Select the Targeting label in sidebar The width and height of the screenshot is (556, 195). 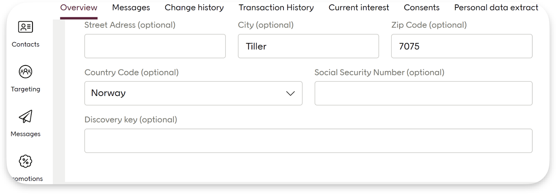click(25, 89)
